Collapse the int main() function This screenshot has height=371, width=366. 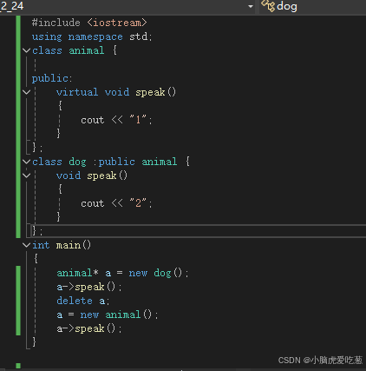(27, 245)
